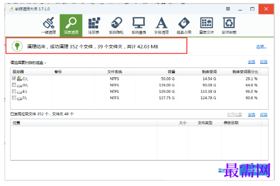This screenshot has width=280, height=186.
Task: Click 反选 above the disk list
Action: click(263, 62)
